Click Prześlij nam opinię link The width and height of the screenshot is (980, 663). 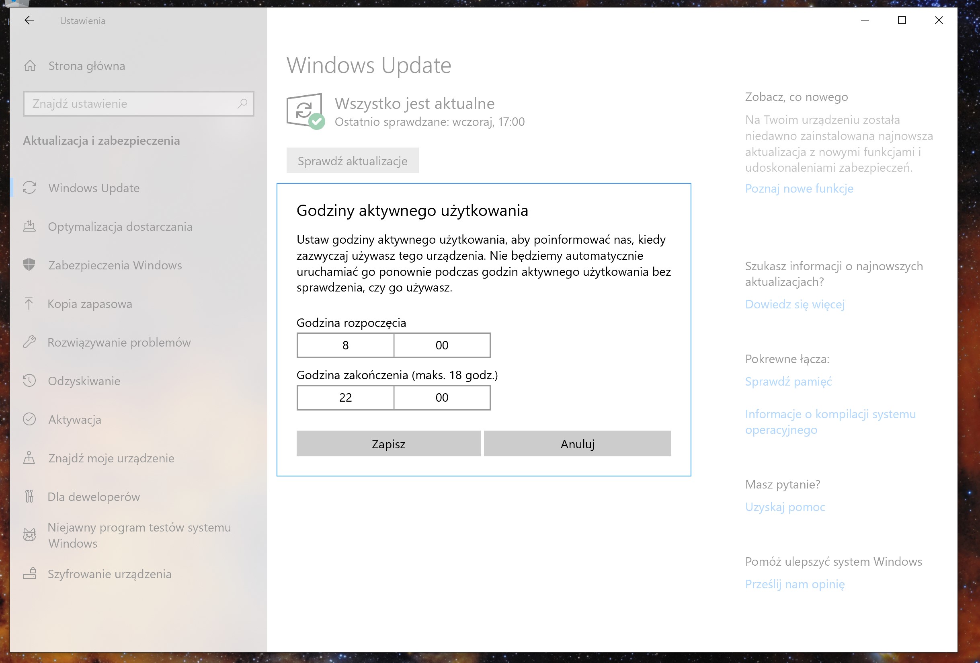coord(795,584)
